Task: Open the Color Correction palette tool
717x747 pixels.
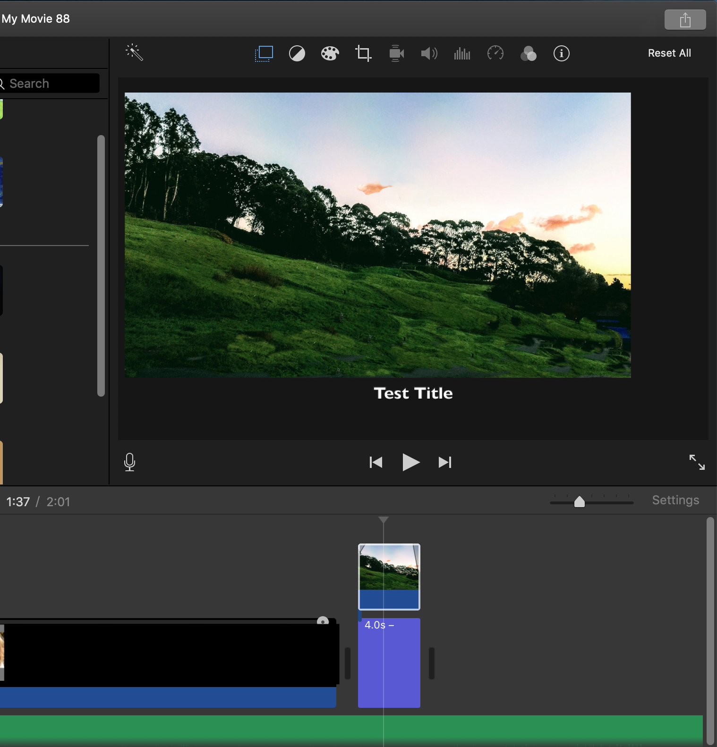Action: tap(330, 53)
